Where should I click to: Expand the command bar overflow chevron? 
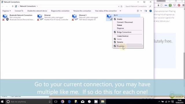click(x=120, y=11)
